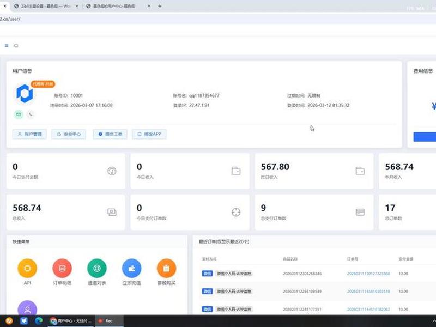Toggle the hamburger sidebar menu icon

(7, 46)
